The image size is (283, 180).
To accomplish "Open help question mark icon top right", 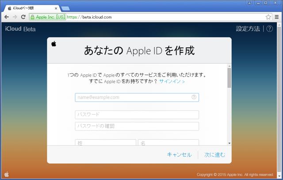I will [269, 28].
